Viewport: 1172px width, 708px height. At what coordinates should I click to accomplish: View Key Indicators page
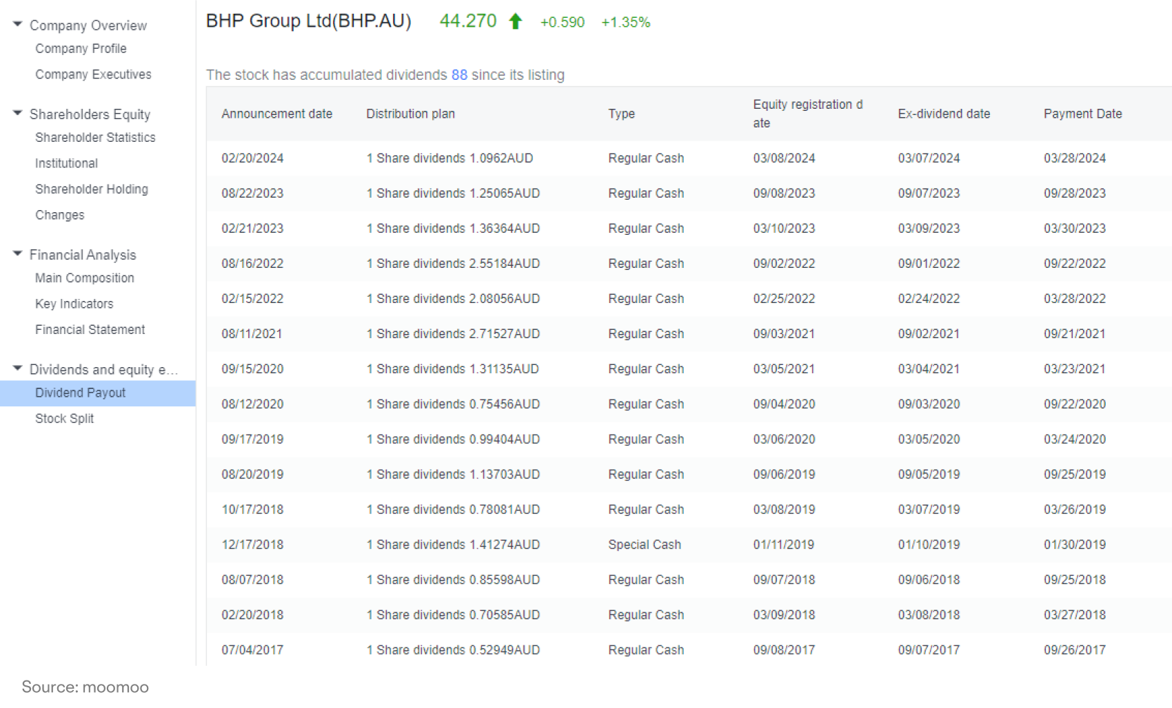tap(74, 304)
